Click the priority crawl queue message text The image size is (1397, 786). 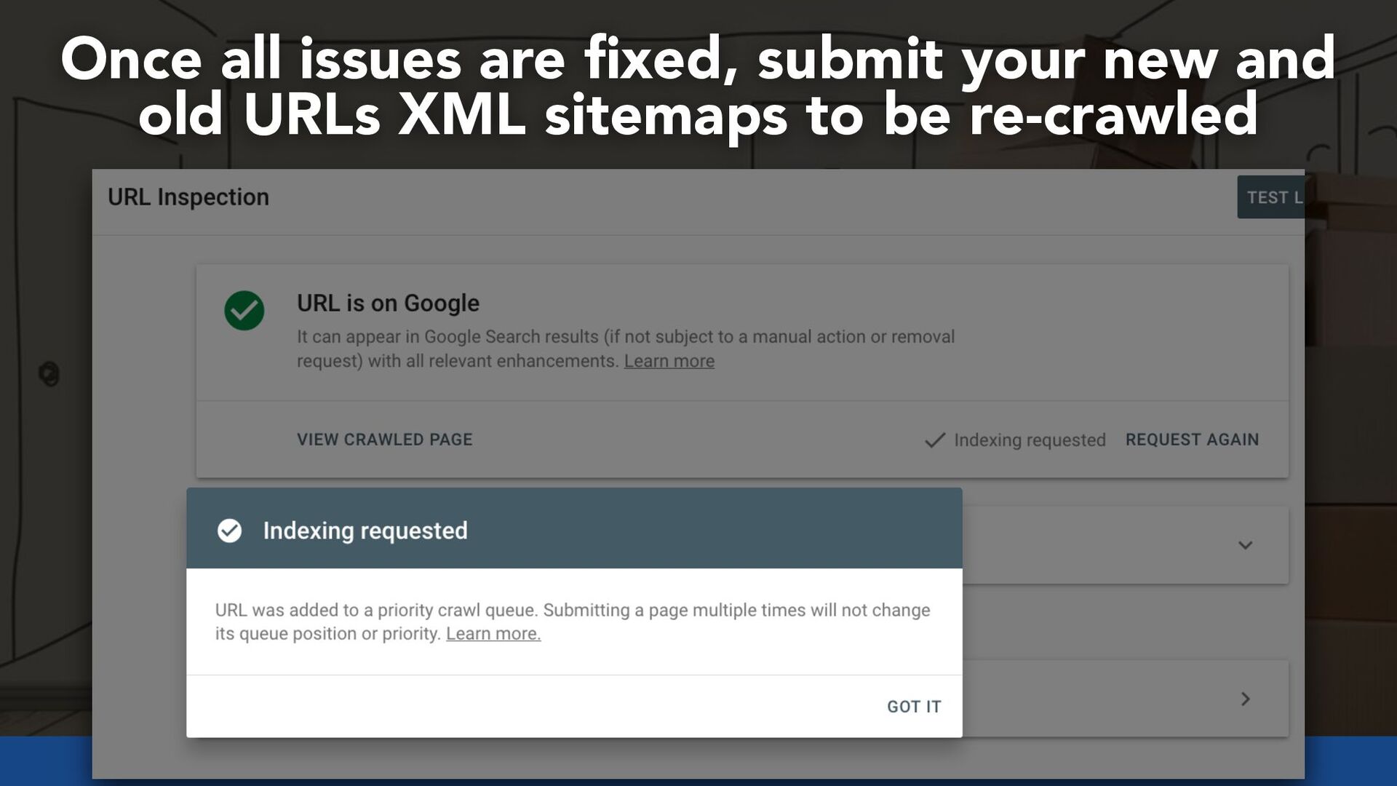click(x=573, y=622)
